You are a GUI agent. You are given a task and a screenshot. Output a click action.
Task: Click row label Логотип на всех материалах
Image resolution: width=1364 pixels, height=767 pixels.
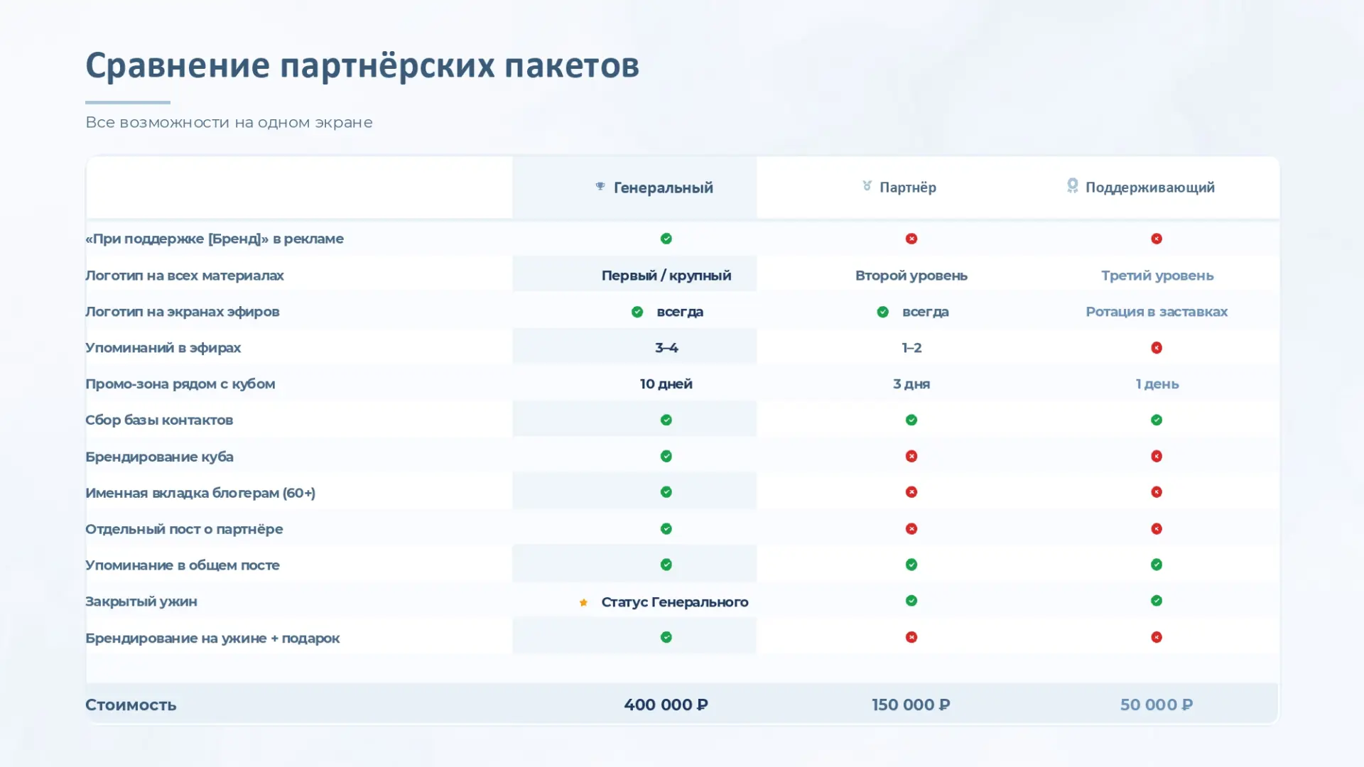[x=185, y=276]
